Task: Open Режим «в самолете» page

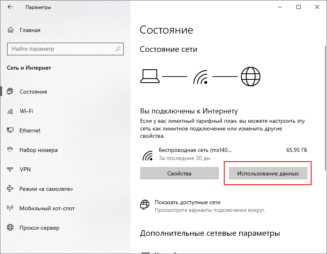Action: point(46,189)
